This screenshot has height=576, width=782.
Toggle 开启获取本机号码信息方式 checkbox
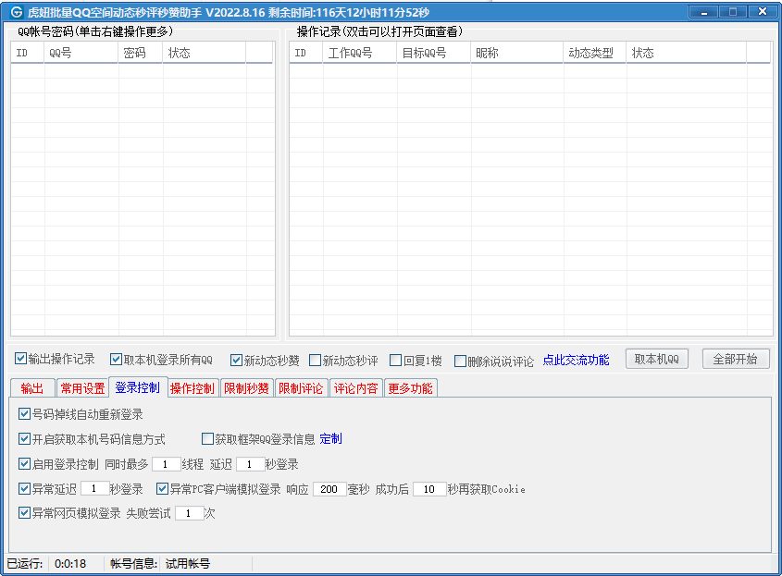[24, 438]
